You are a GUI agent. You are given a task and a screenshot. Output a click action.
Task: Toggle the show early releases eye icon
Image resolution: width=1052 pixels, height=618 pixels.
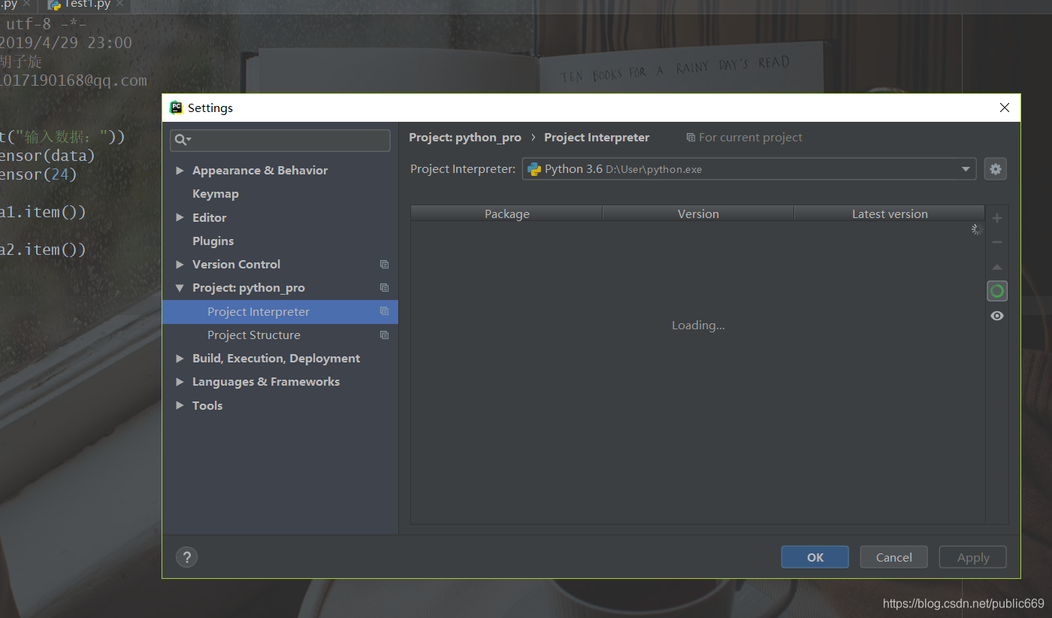997,316
